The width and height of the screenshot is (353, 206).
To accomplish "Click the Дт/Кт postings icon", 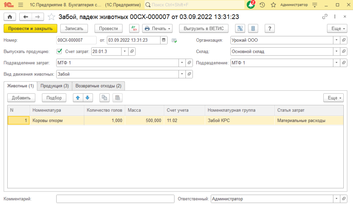I will [134, 29].
